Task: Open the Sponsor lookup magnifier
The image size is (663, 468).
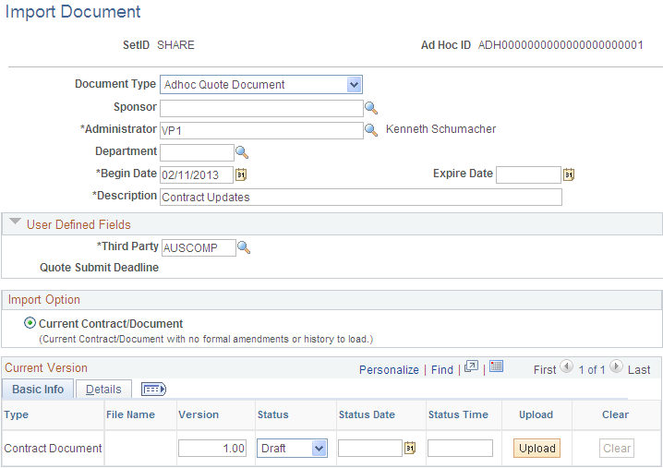Action: [371, 108]
